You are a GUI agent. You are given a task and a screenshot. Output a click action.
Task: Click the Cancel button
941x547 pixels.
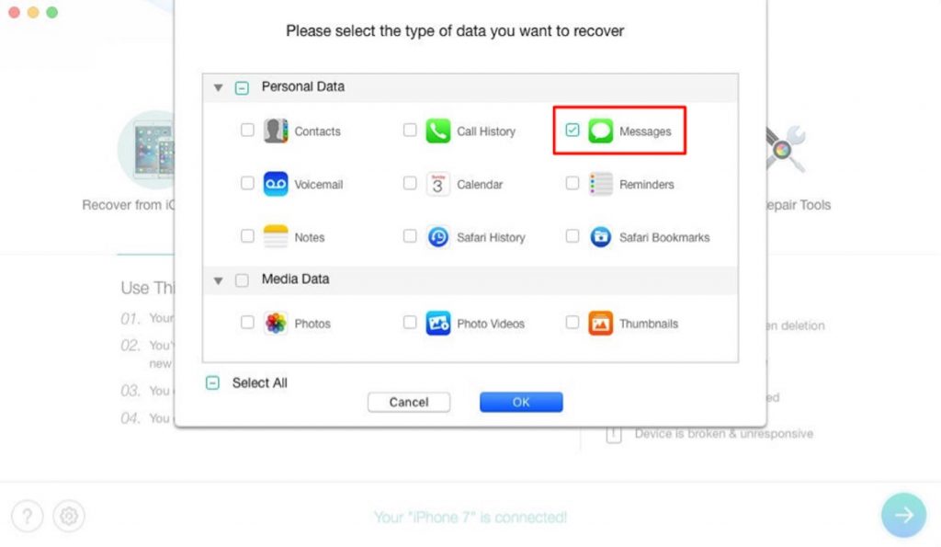coord(409,403)
